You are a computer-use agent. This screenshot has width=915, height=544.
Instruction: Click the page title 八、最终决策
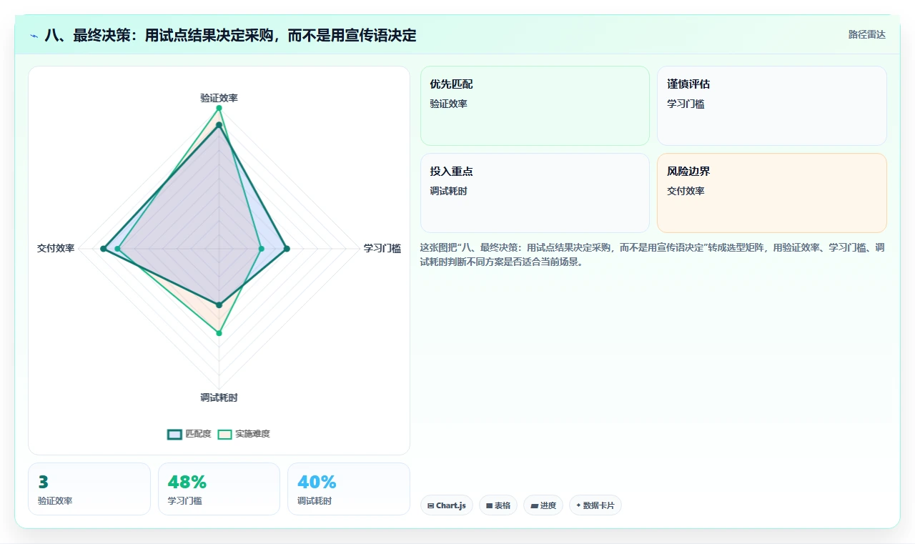pos(230,35)
